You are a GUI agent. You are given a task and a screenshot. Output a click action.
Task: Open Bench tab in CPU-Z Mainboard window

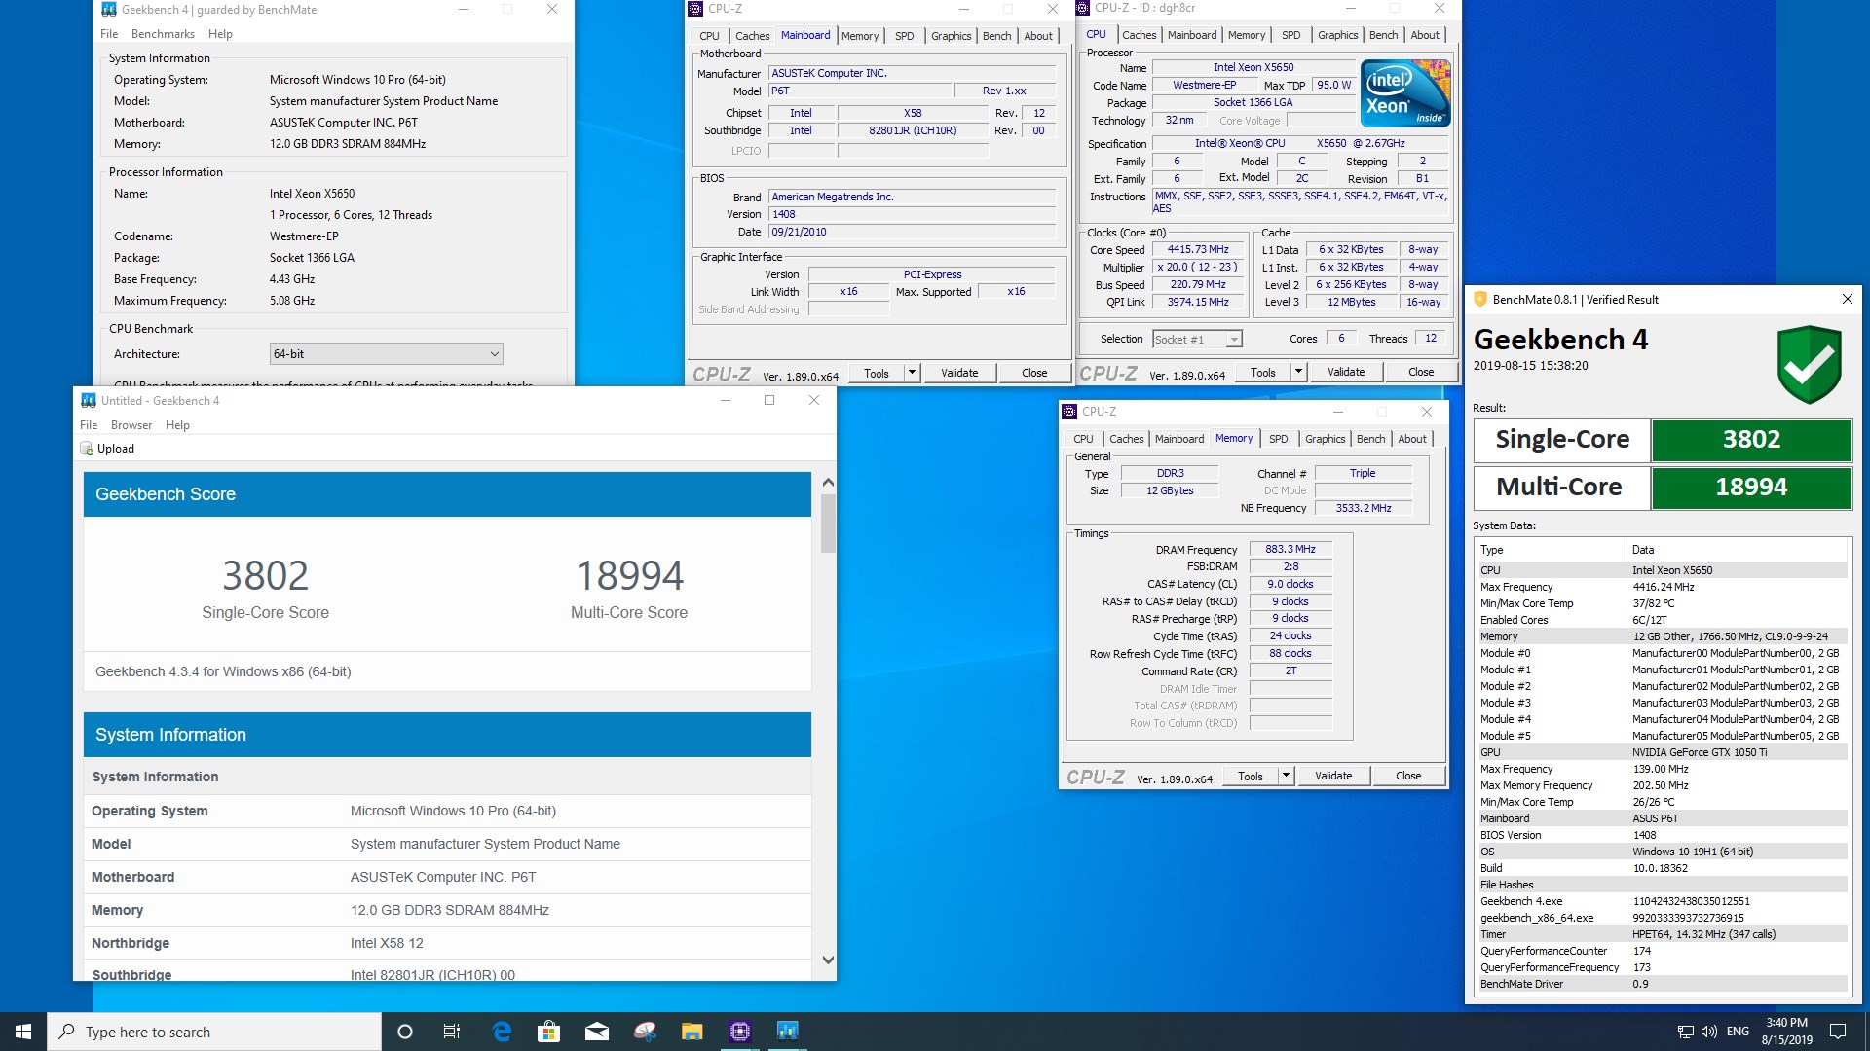click(996, 36)
